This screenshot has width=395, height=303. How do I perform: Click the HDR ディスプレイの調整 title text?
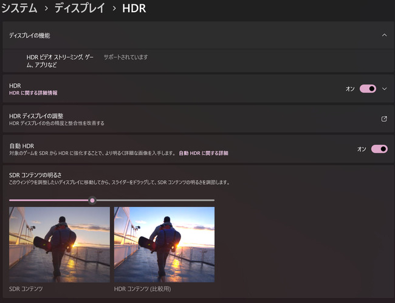pyautogui.click(x=36, y=116)
